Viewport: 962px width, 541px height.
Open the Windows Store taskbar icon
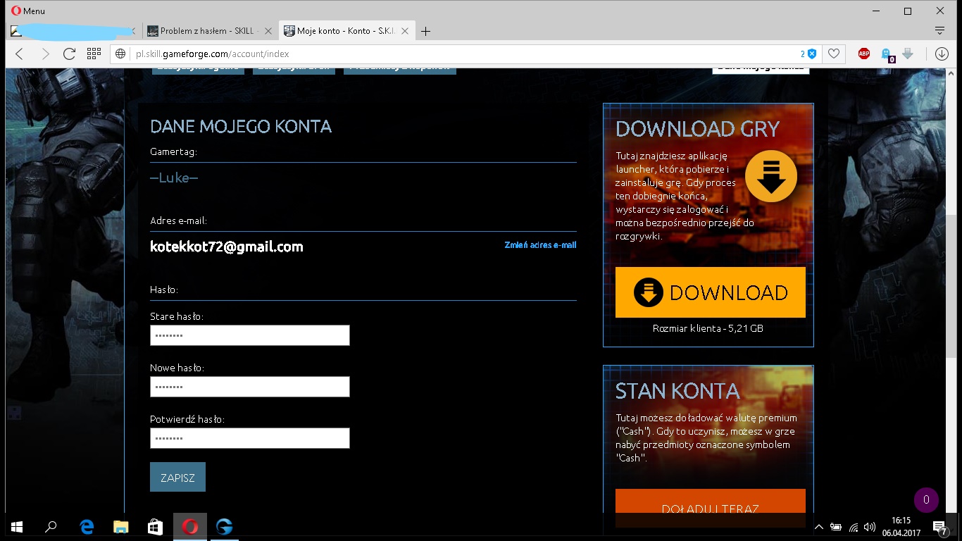point(156,527)
